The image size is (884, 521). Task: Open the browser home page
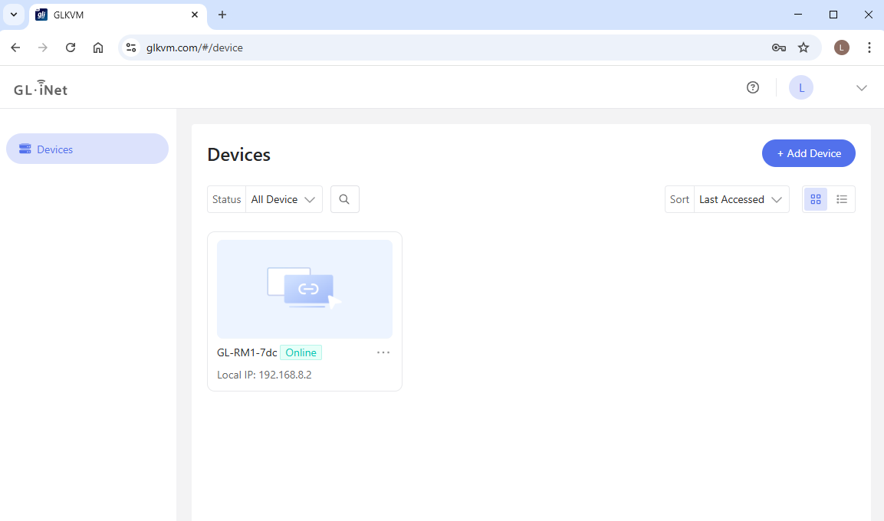(98, 48)
